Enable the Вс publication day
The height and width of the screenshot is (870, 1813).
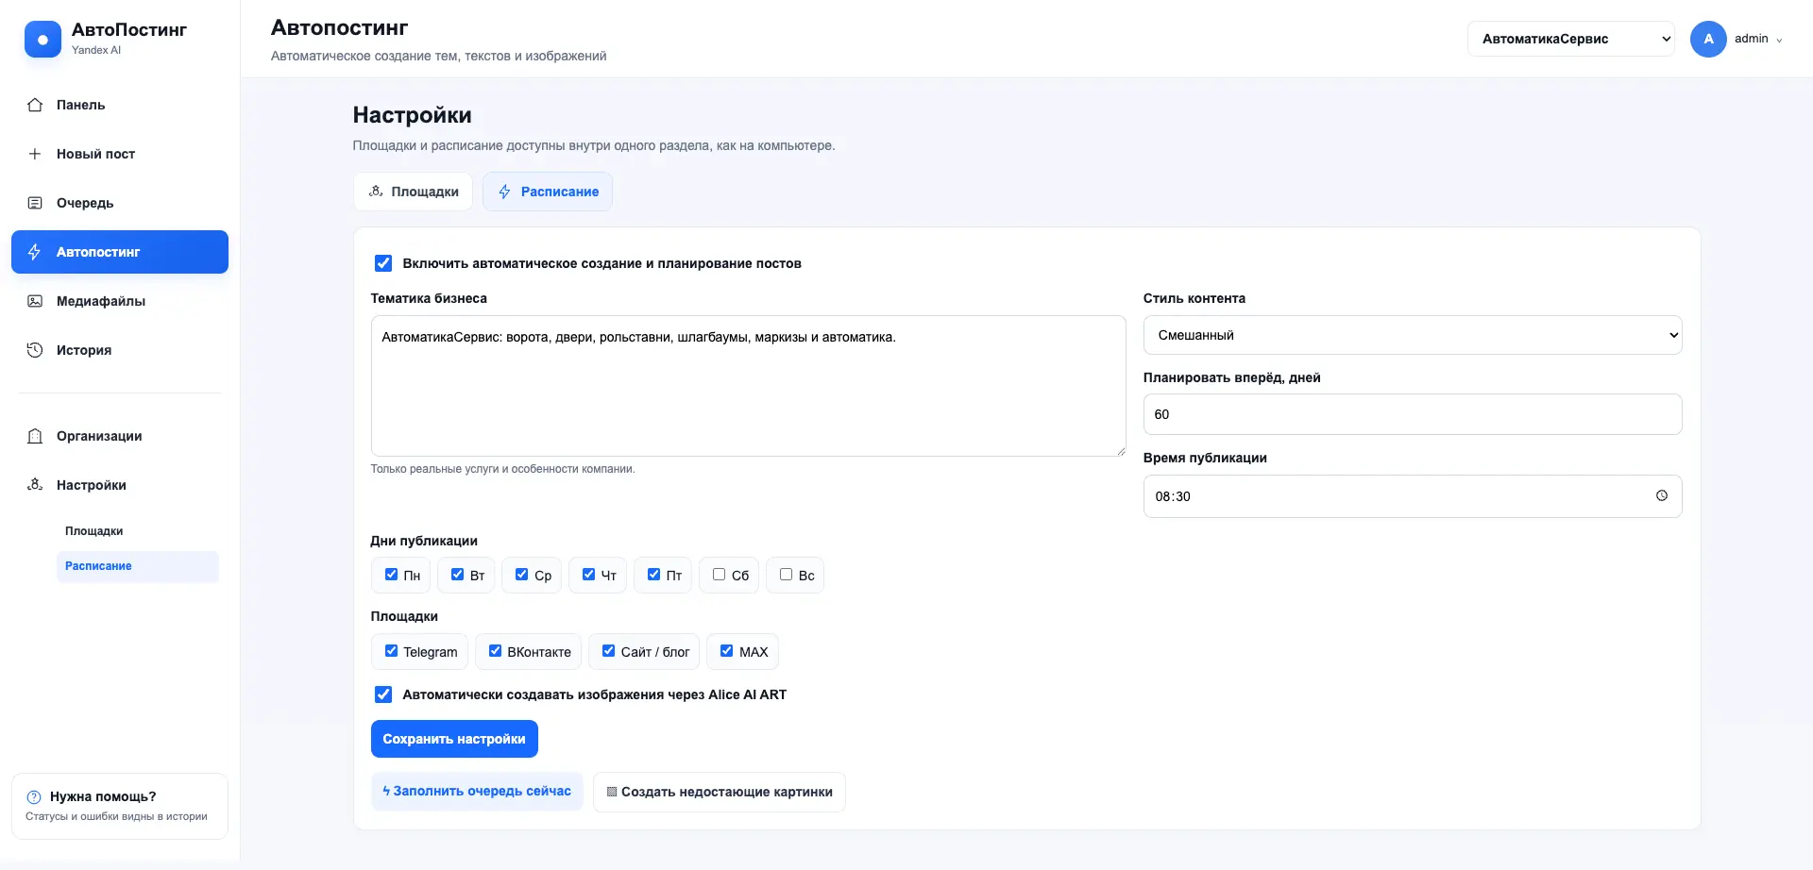tap(786, 575)
